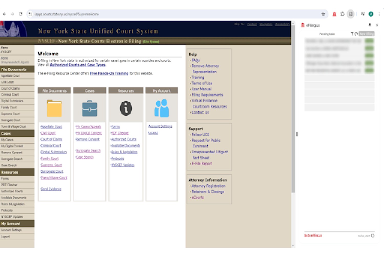Close the efiling.us side panel

pyautogui.click(x=377, y=25)
